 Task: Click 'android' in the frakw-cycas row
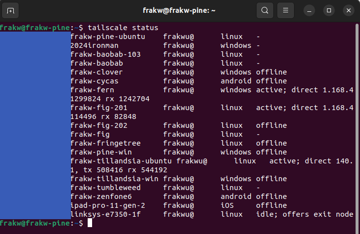(x=236, y=81)
